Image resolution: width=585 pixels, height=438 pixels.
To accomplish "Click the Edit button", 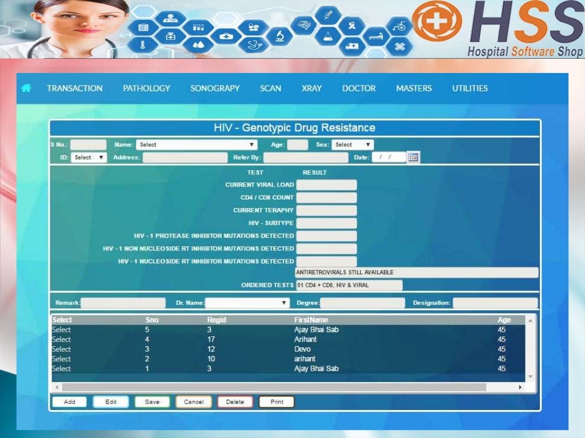I will pos(111,402).
